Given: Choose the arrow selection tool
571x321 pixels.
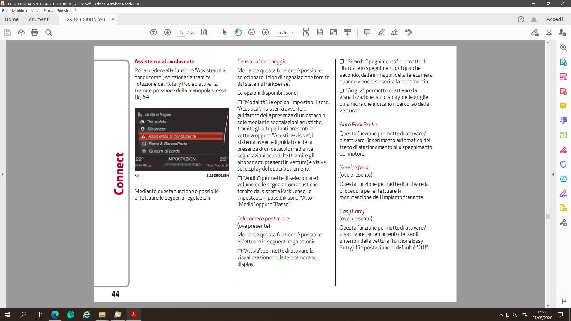Looking at the screenshot, I should click(x=224, y=32).
